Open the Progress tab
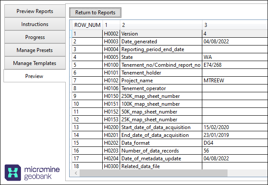This screenshot has height=185, width=268. pyautogui.click(x=35, y=37)
